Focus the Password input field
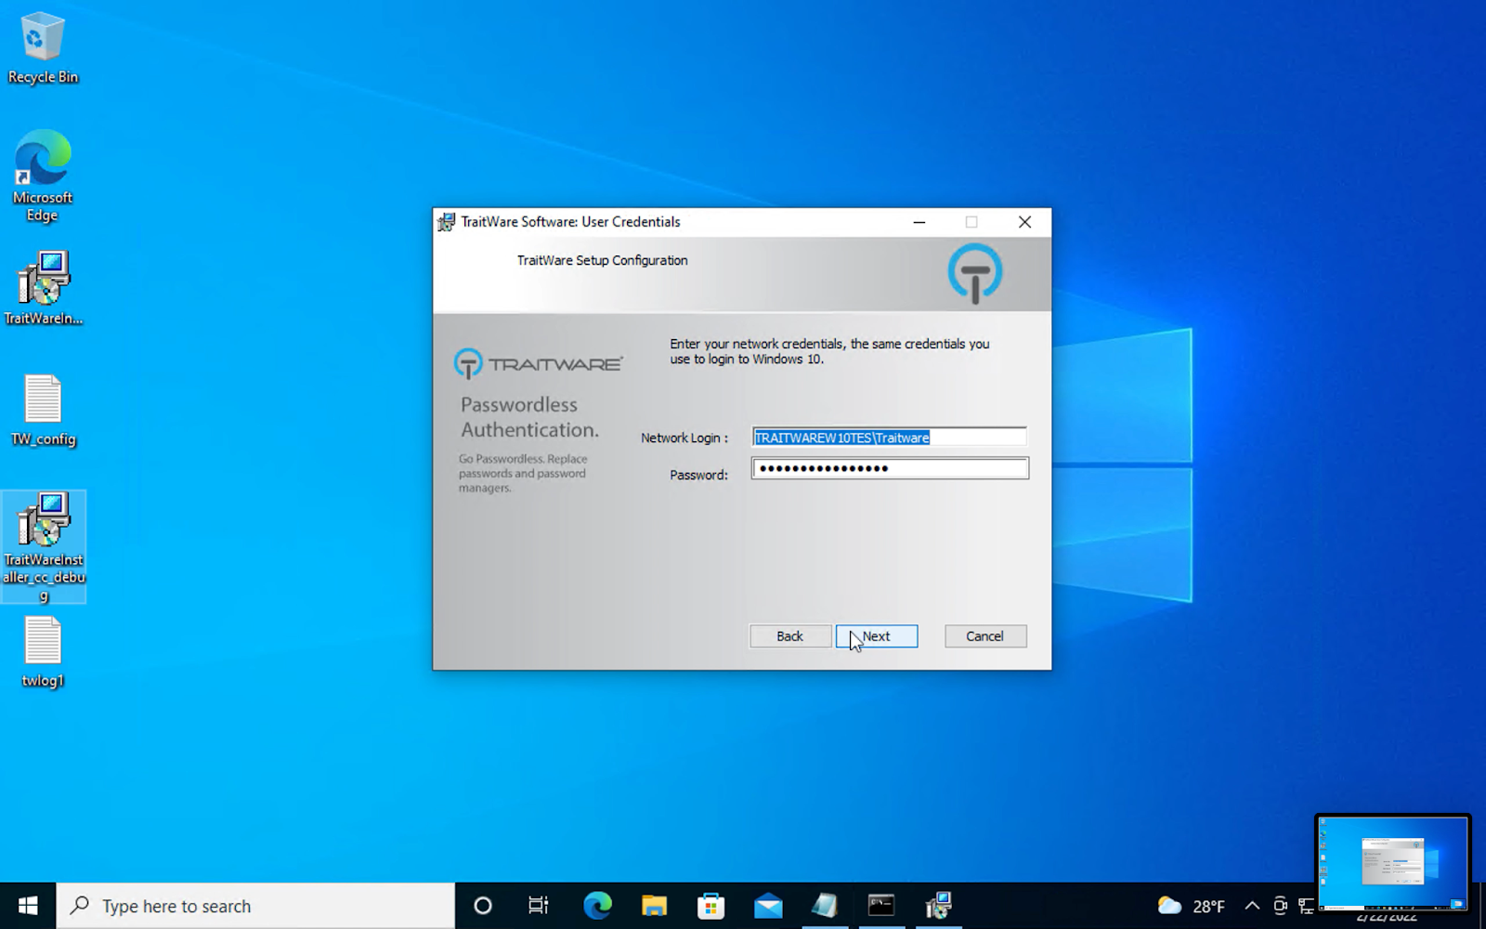The width and height of the screenshot is (1486, 929). click(x=890, y=468)
